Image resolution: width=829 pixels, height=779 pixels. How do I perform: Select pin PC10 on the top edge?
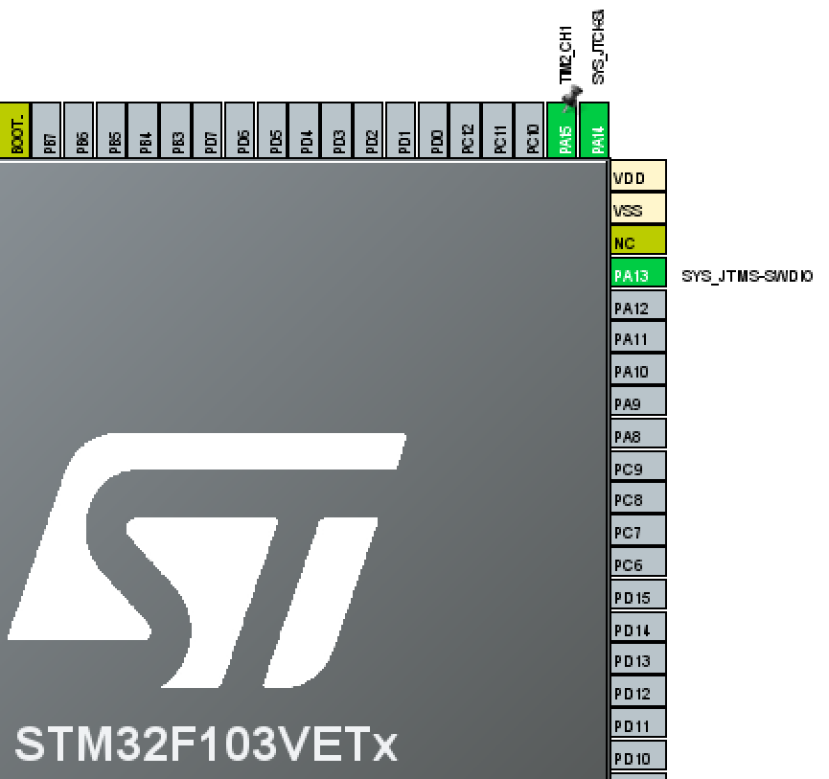530,130
